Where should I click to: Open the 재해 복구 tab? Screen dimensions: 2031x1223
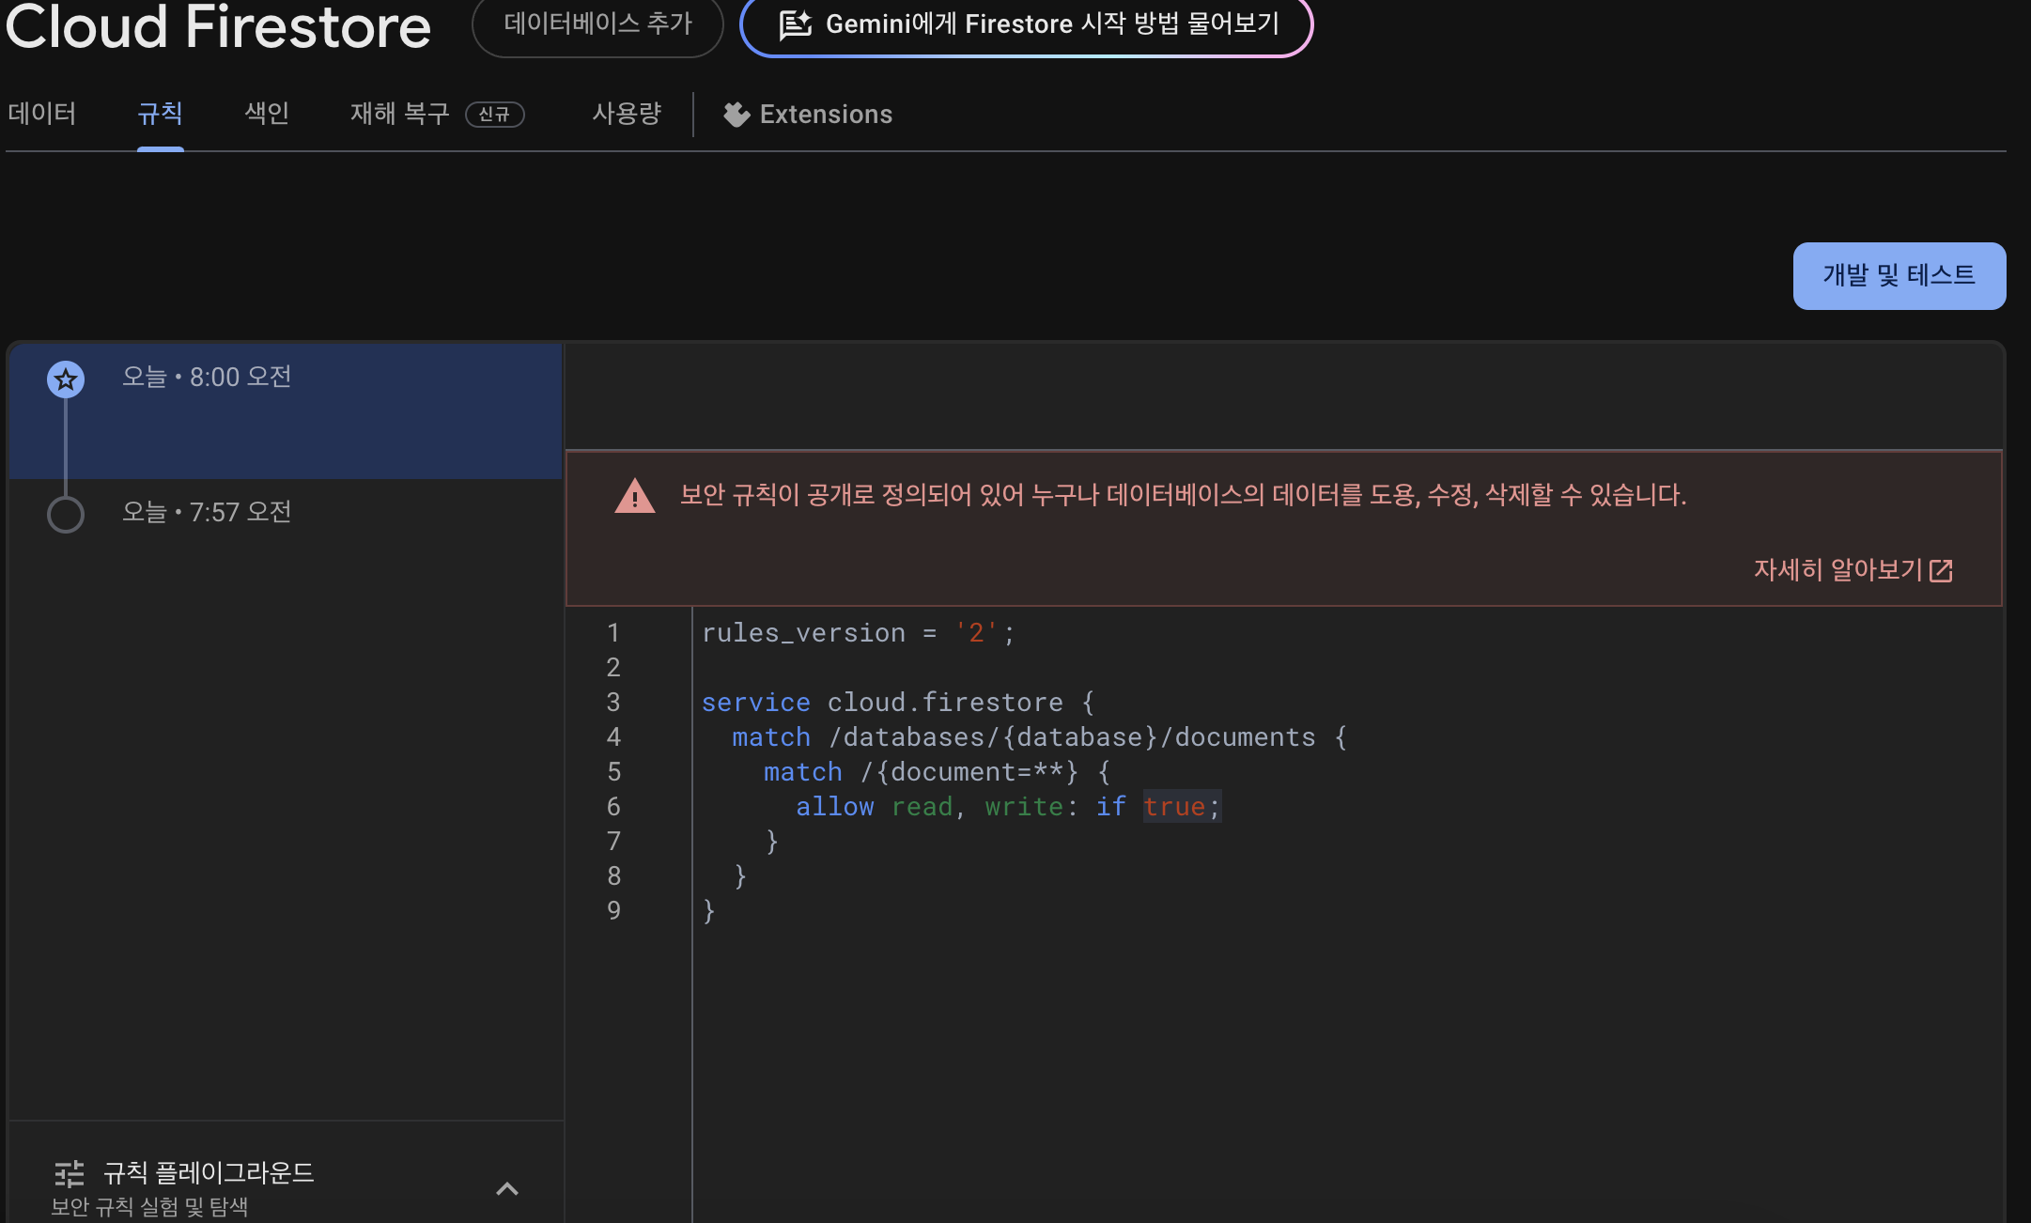coord(400,114)
